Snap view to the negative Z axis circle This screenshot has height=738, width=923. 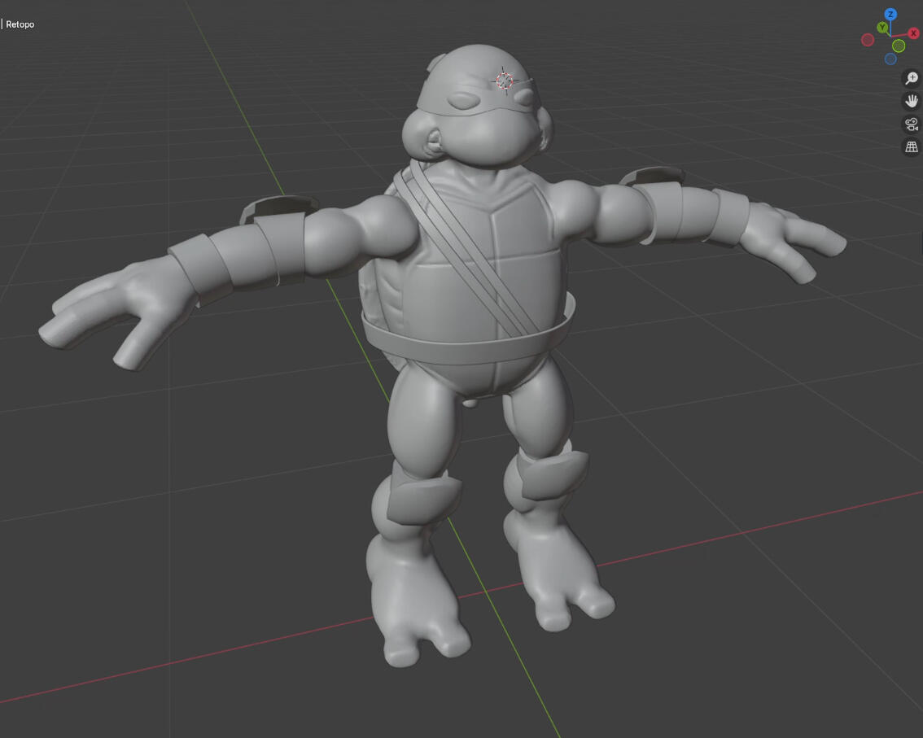point(890,59)
